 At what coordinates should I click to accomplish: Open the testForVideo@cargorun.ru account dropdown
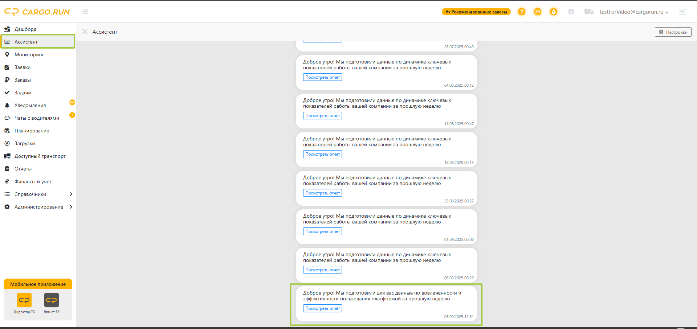634,12
